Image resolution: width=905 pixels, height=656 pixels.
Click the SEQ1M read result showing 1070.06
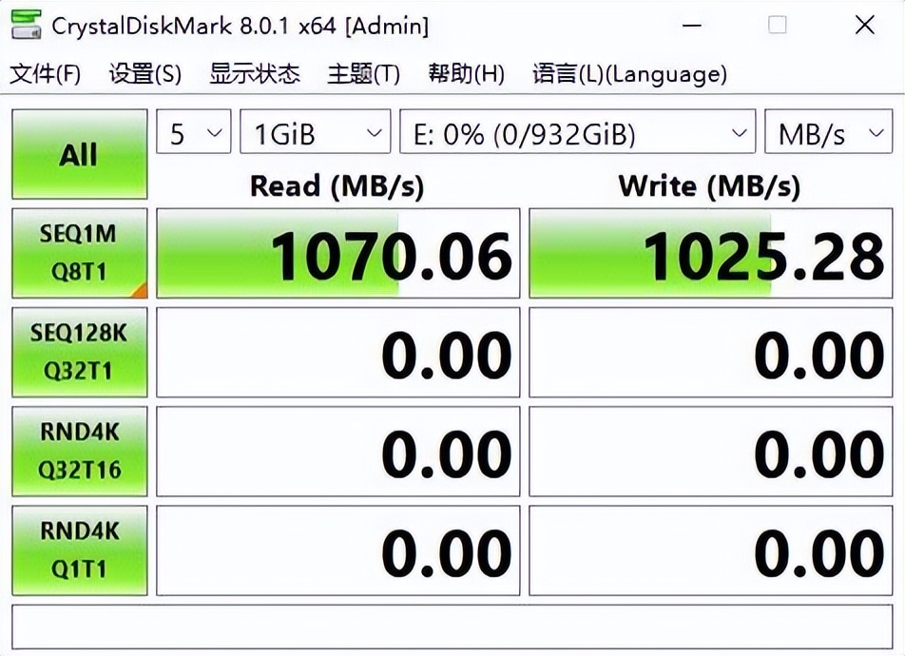[x=337, y=252]
